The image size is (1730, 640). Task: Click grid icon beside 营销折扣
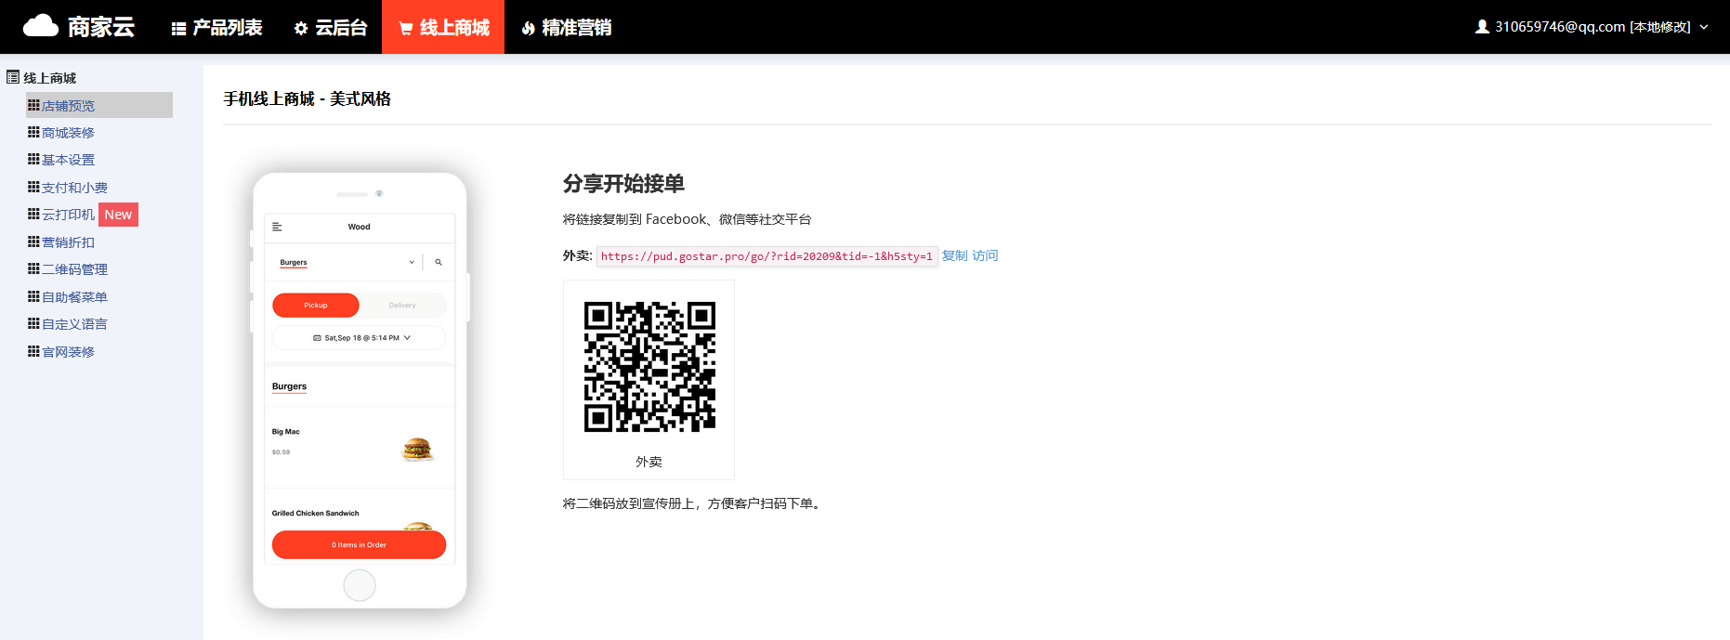33,242
